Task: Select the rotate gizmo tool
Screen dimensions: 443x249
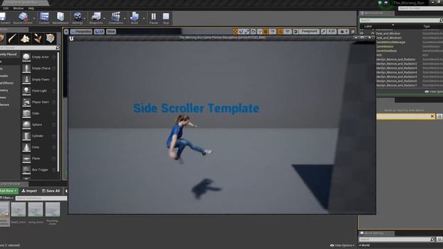Action: 241,32
